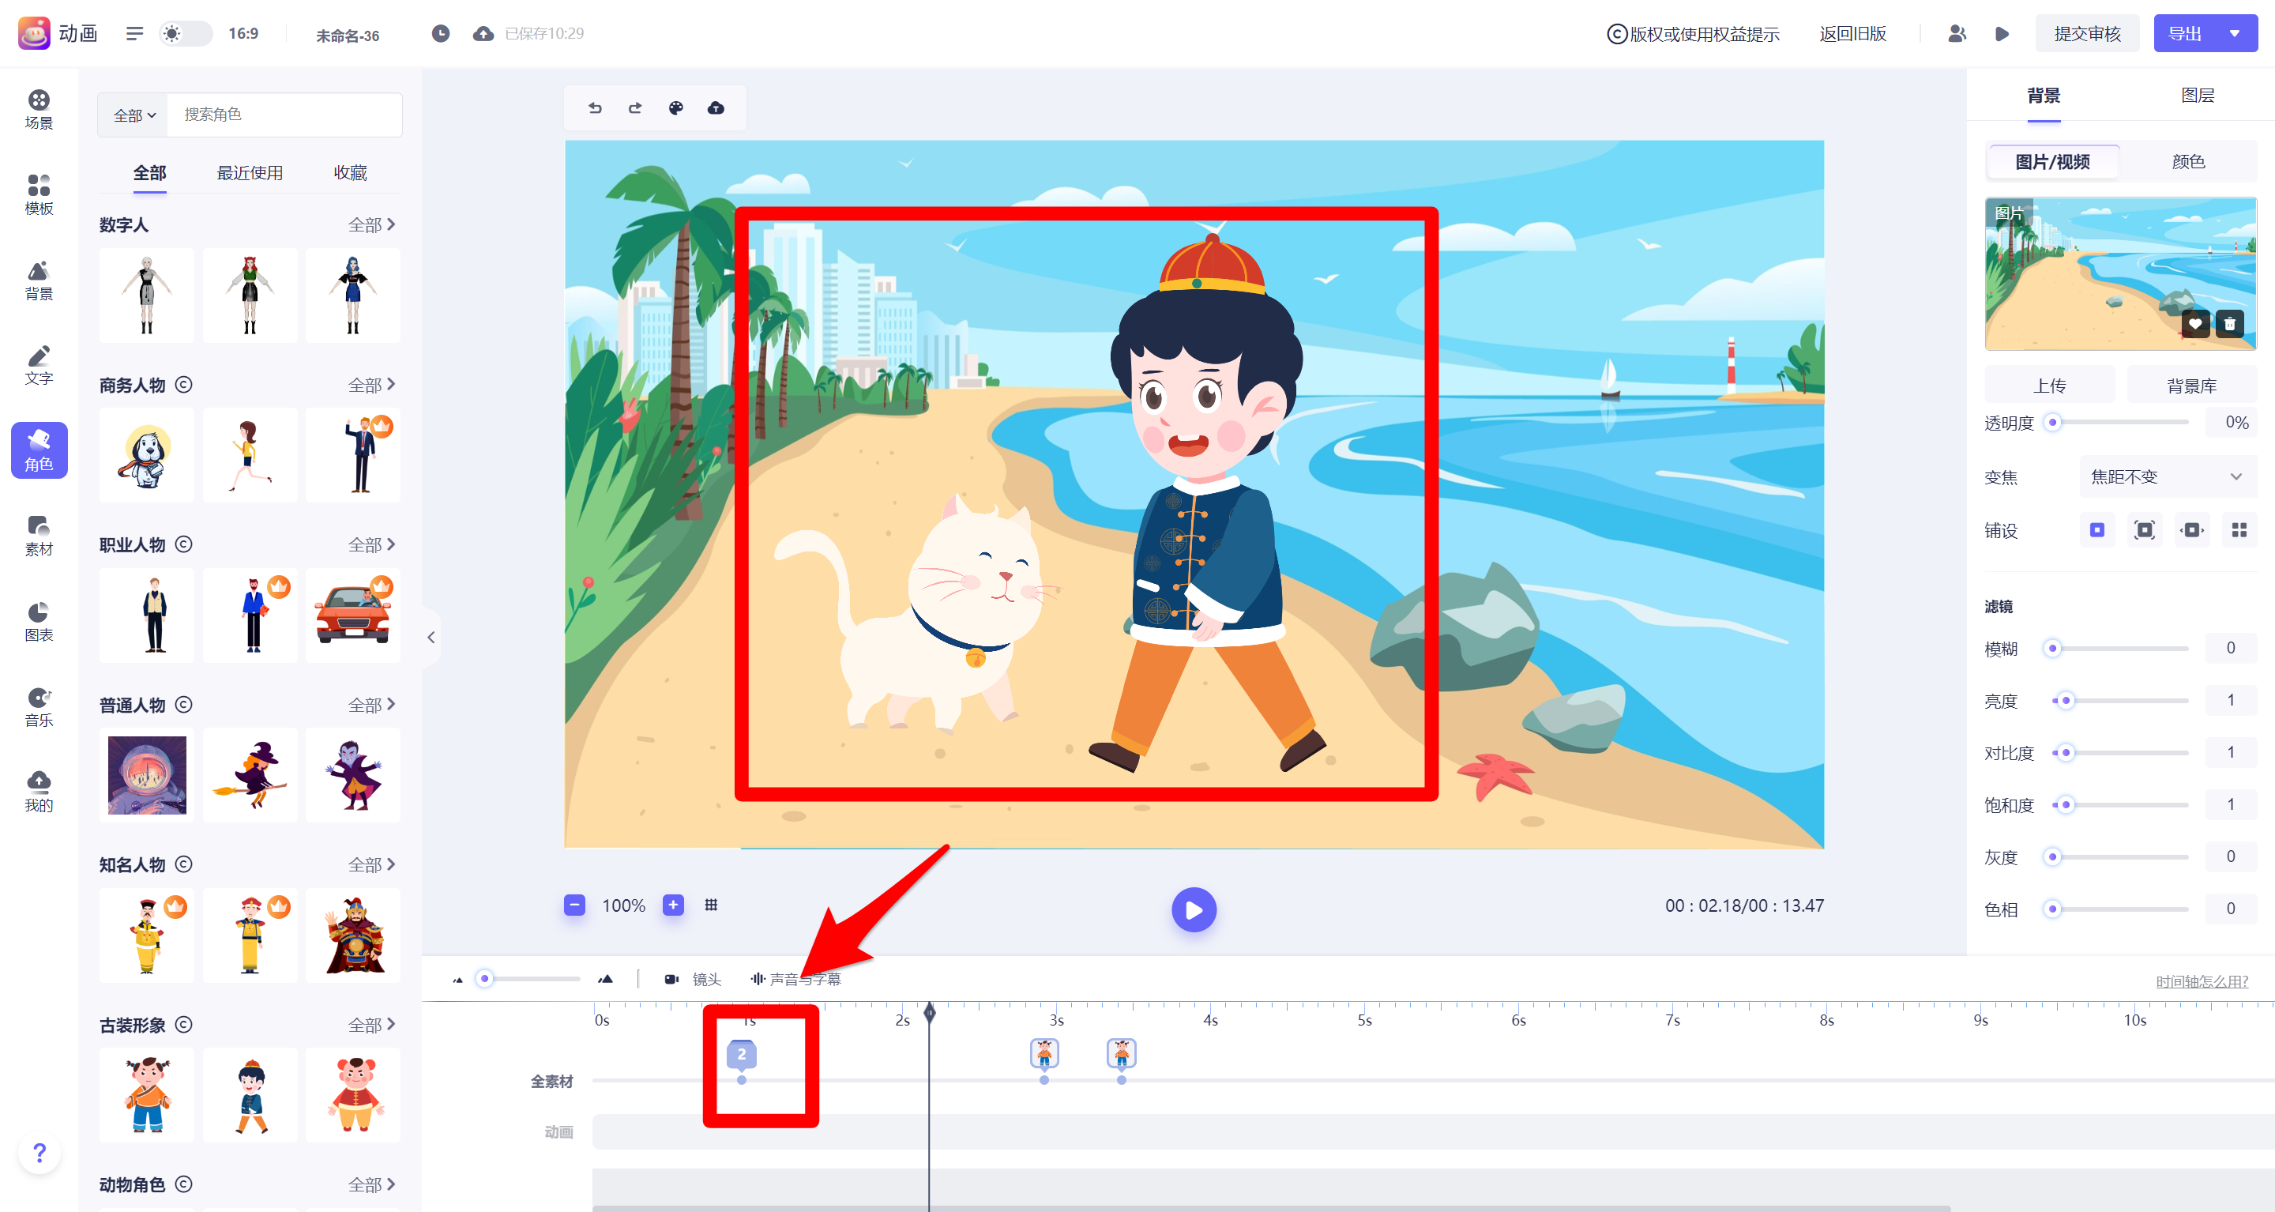The height and width of the screenshot is (1212, 2275).
Task: Adjust the 透明度 opacity slider
Action: click(x=2119, y=422)
